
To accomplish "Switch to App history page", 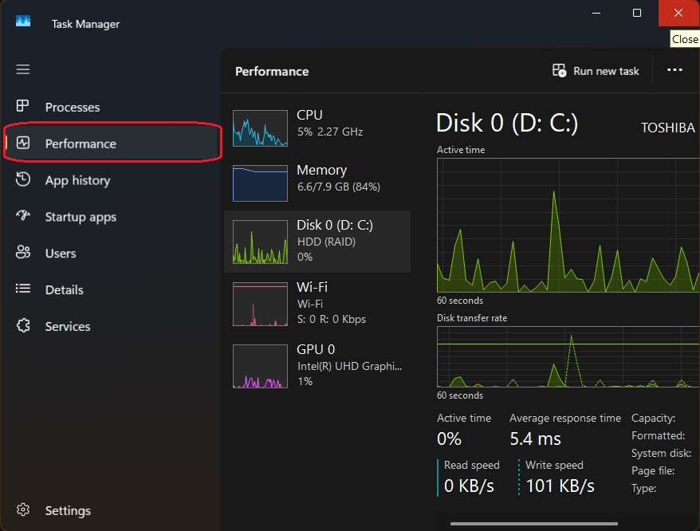I will pyautogui.click(x=77, y=180).
